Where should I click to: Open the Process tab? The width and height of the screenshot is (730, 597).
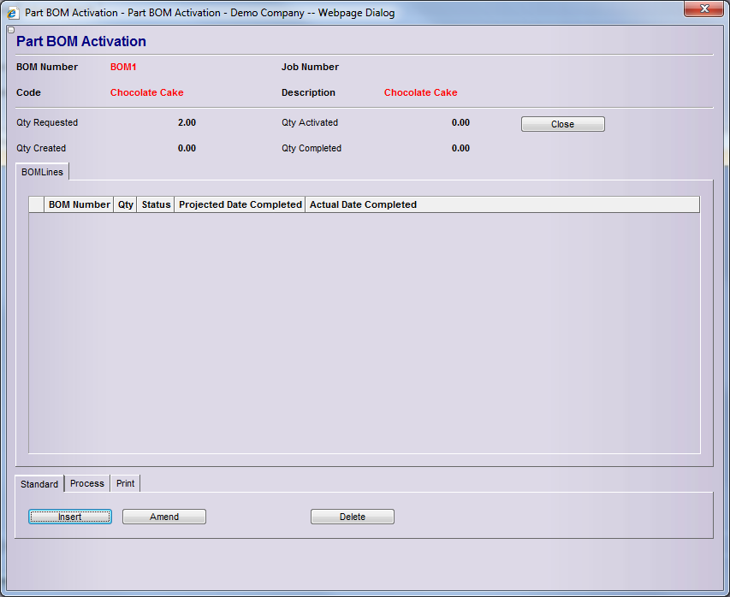pyautogui.click(x=87, y=483)
